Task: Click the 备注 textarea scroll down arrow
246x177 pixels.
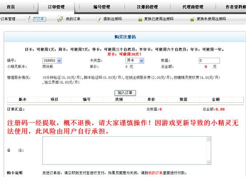Action: pos(208,161)
